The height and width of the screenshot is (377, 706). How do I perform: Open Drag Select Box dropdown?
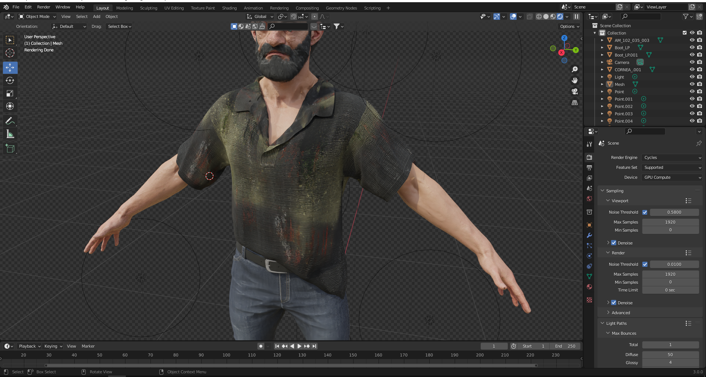(119, 26)
